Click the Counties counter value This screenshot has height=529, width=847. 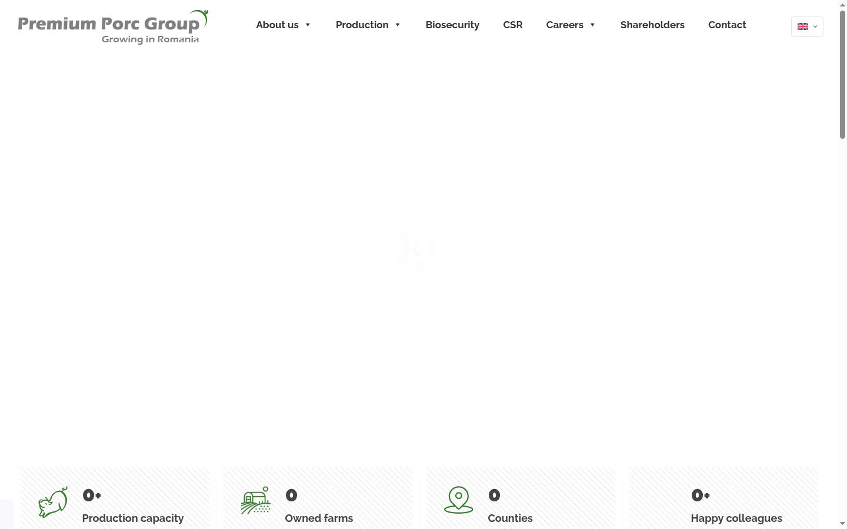pyautogui.click(x=494, y=495)
